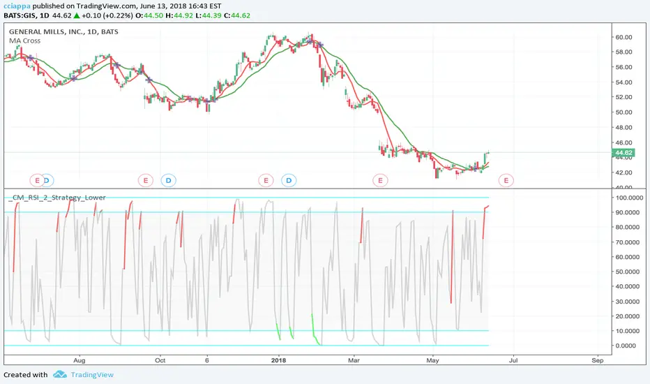Click the +0.10 (+0.22%) change value
650x384 pixels.
107,16
